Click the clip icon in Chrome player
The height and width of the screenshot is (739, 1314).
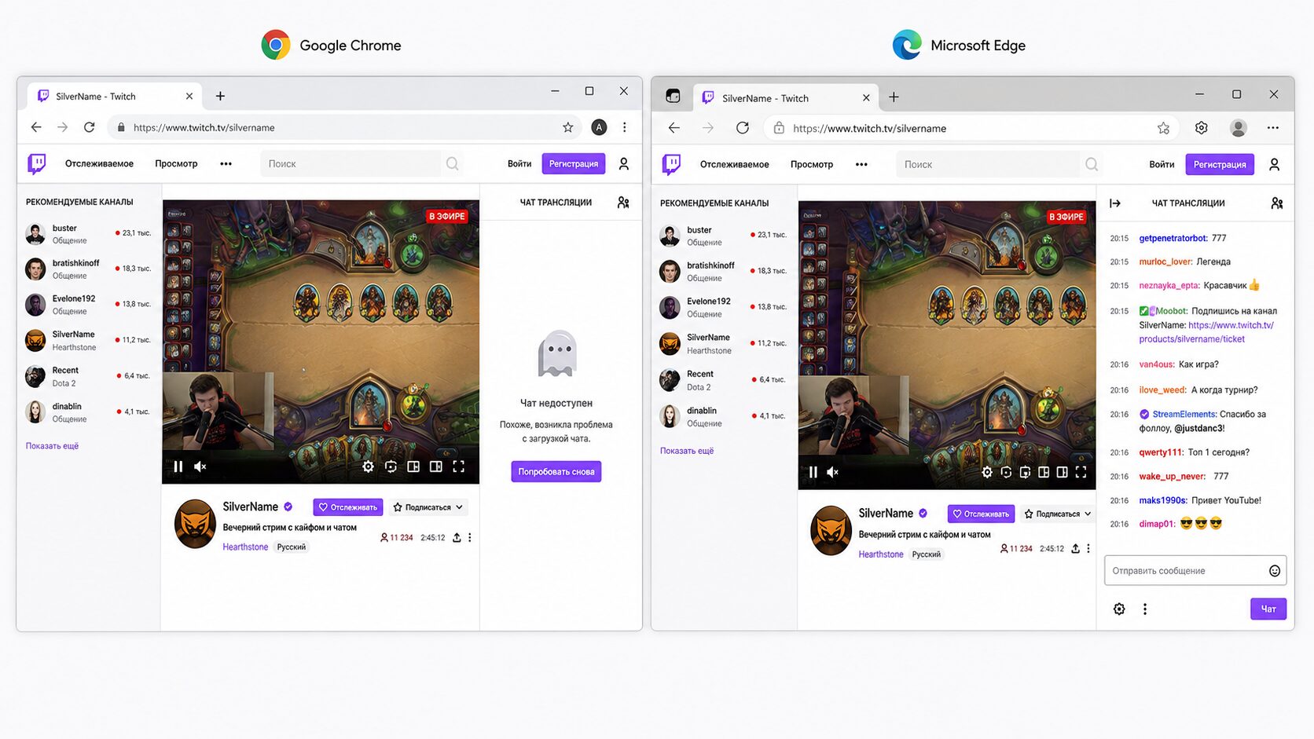(x=391, y=466)
